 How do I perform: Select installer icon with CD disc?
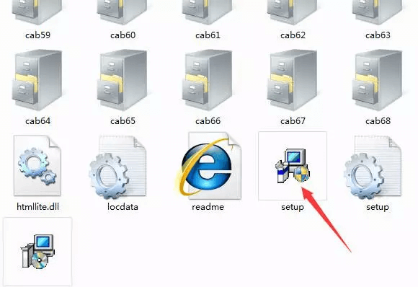click(37, 251)
